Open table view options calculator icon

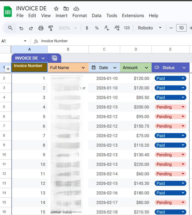pos(54,58)
